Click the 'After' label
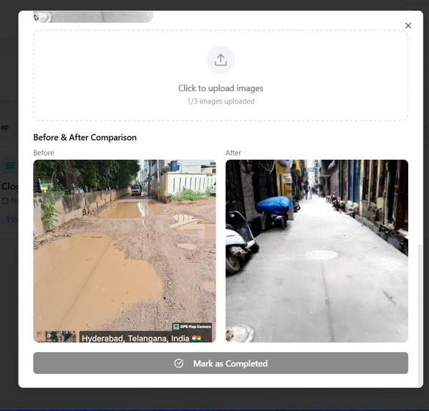This screenshot has height=411, width=429. pos(233,153)
